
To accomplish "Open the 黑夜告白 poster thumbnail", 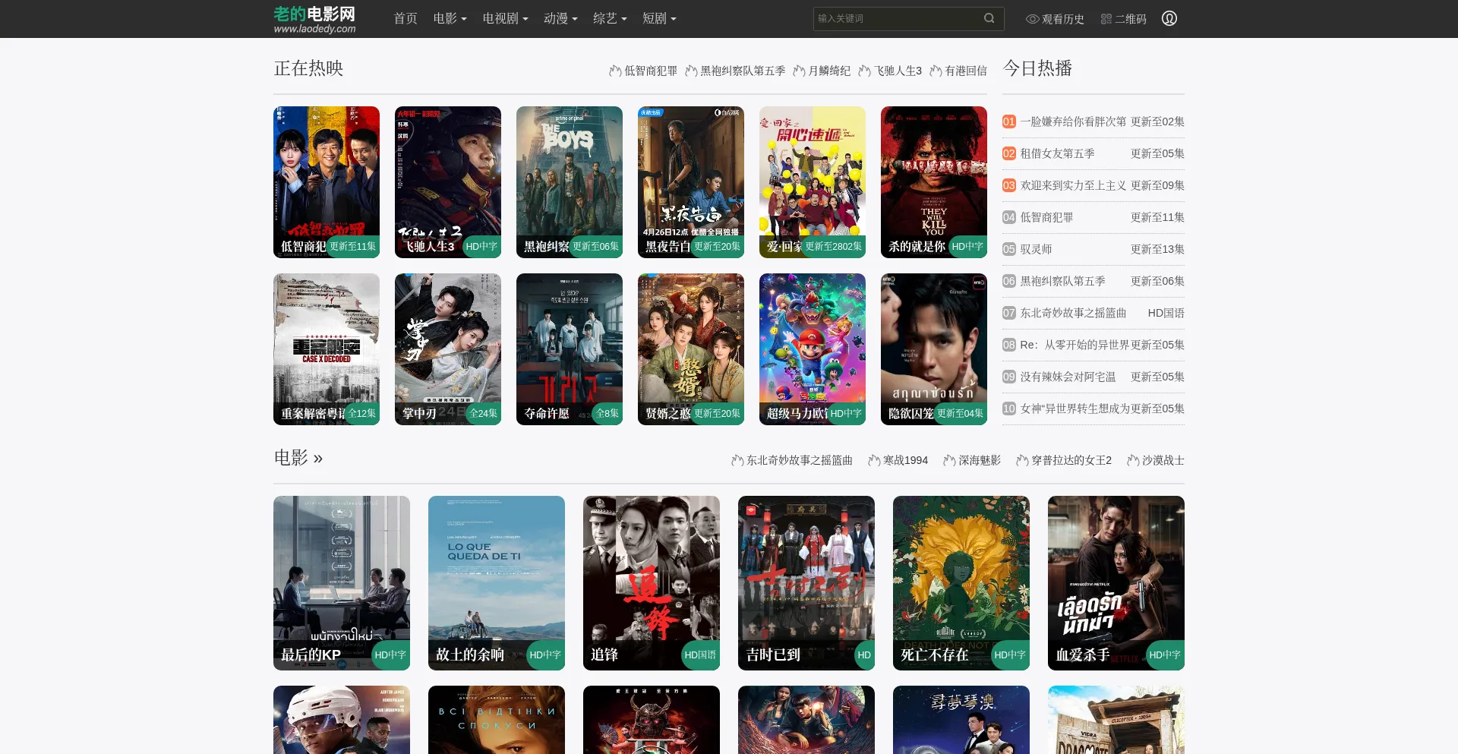I will (691, 182).
